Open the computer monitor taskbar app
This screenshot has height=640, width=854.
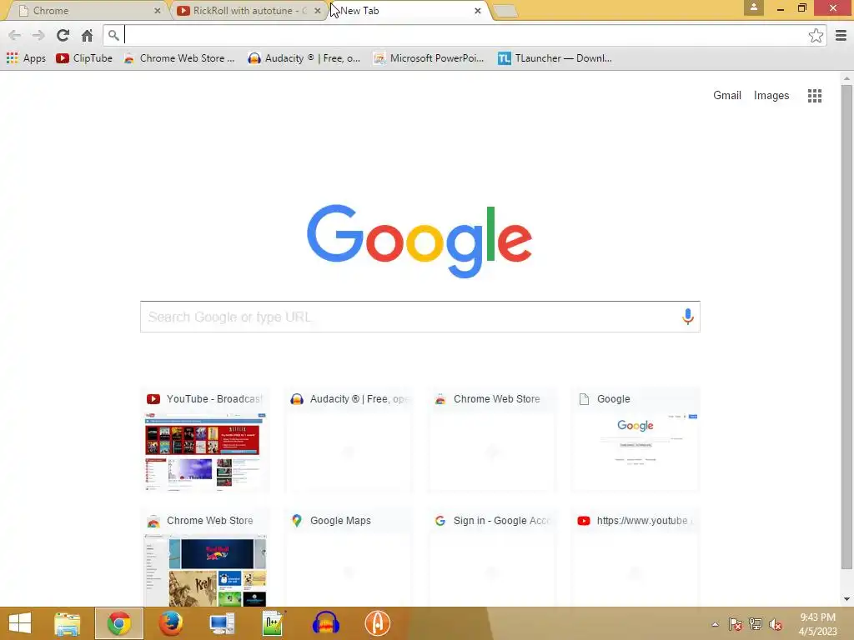click(x=222, y=623)
